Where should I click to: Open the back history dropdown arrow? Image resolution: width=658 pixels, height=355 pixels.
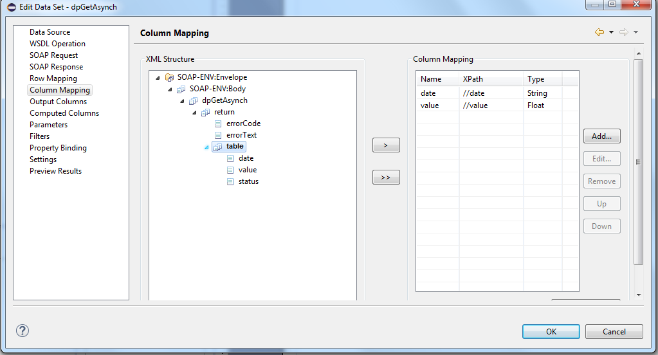click(611, 32)
